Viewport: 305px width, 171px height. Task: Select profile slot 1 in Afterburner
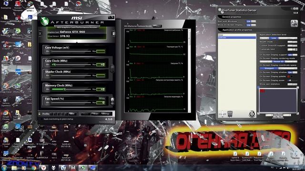(52, 114)
